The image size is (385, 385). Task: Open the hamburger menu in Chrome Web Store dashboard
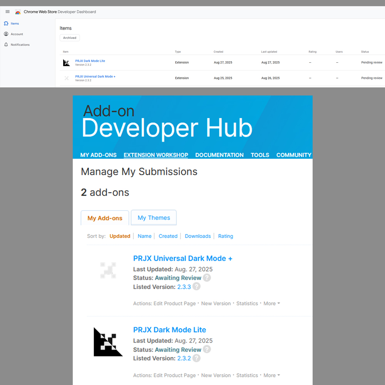click(x=8, y=12)
